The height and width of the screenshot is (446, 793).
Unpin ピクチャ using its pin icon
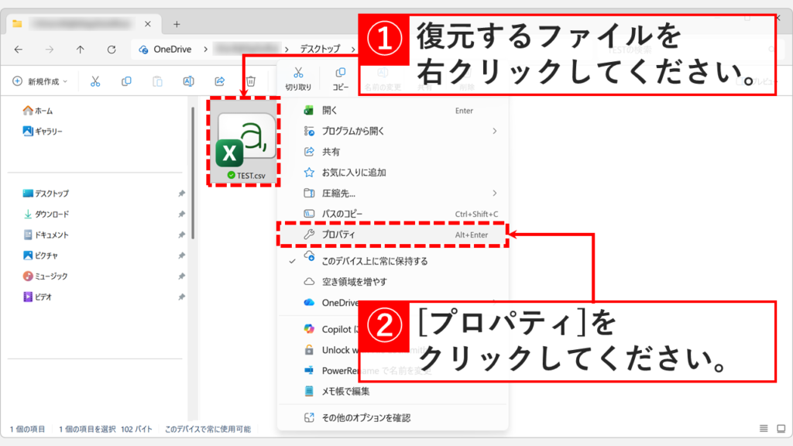181,256
